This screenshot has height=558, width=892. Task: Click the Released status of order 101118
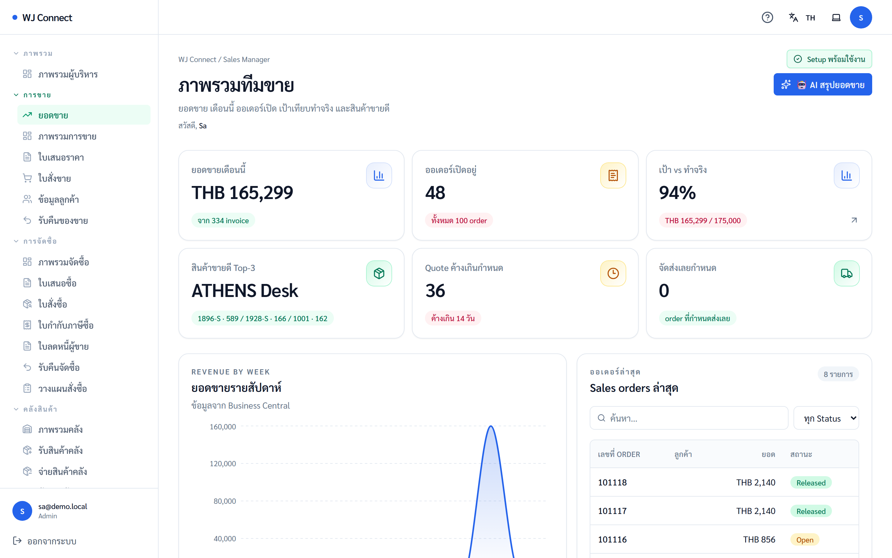(x=811, y=483)
